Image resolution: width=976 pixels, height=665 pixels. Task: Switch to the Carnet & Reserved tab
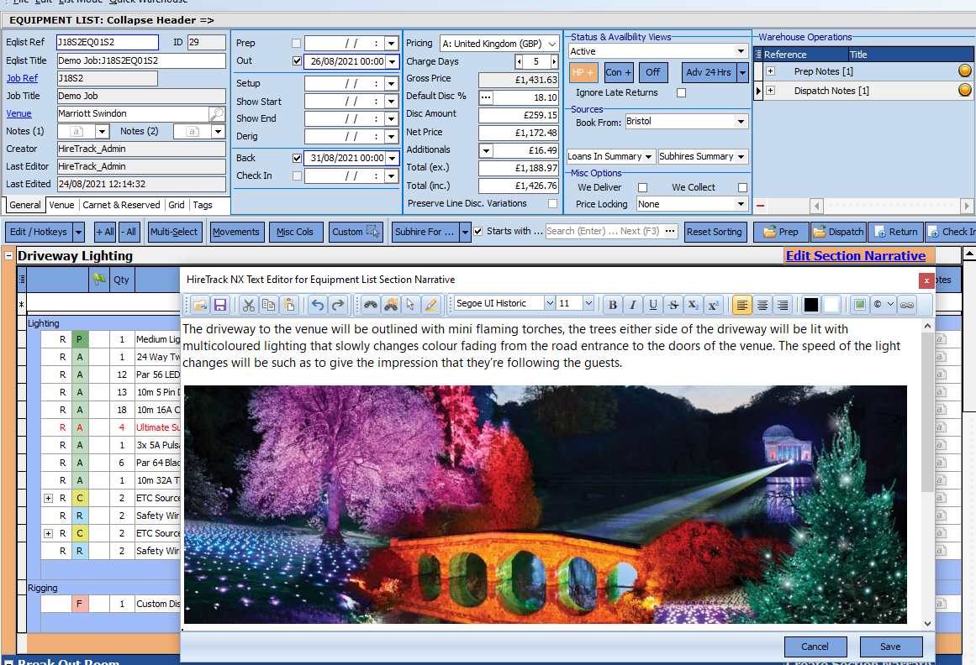[x=121, y=205]
